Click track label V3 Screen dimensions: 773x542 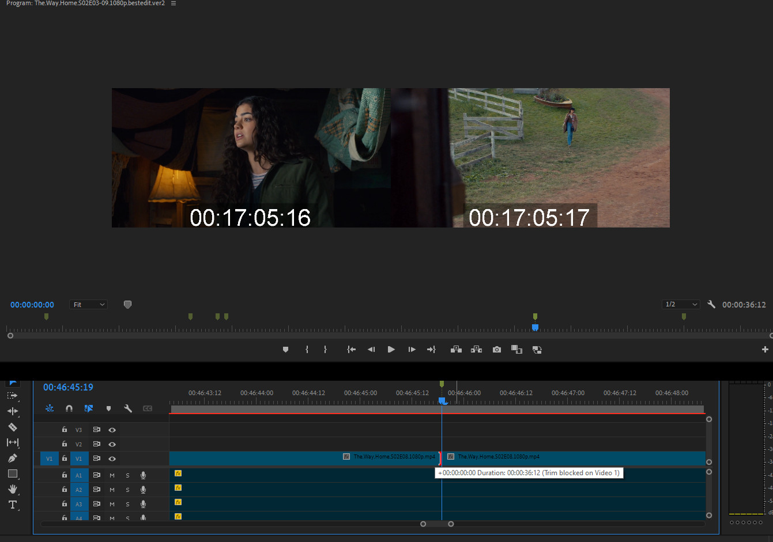click(79, 430)
